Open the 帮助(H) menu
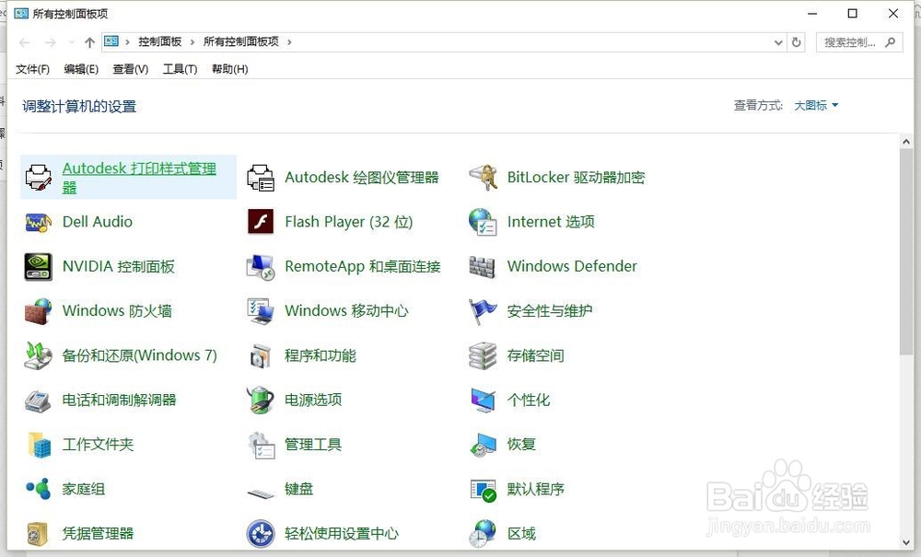Screen dimensions: 921x557 pos(229,69)
